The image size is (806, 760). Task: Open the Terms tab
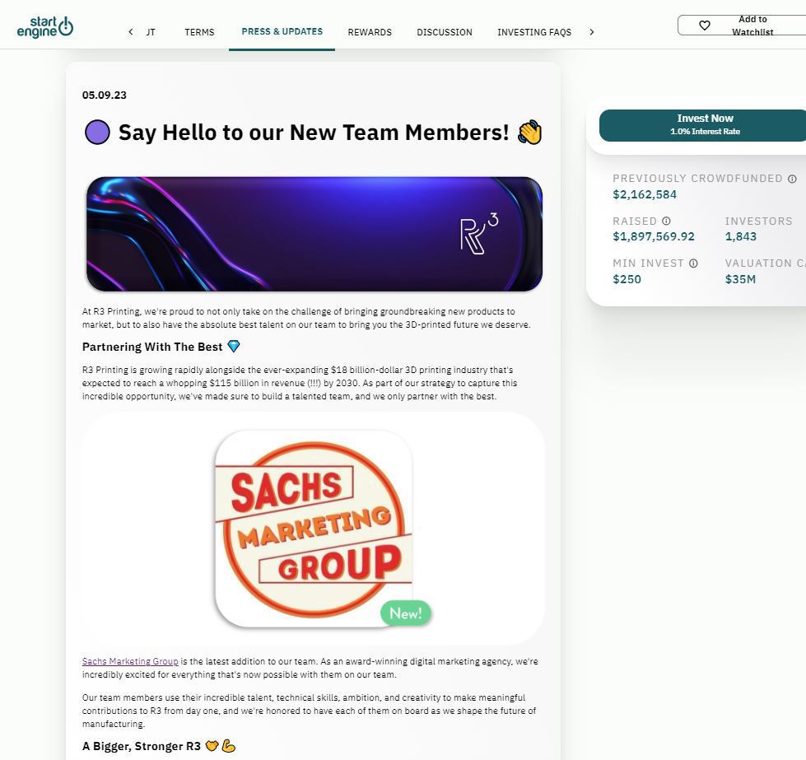[199, 32]
